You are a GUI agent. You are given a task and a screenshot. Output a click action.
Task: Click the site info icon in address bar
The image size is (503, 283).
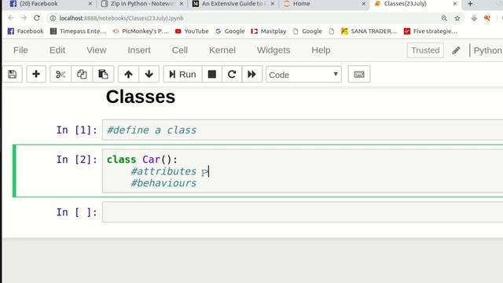pos(53,18)
